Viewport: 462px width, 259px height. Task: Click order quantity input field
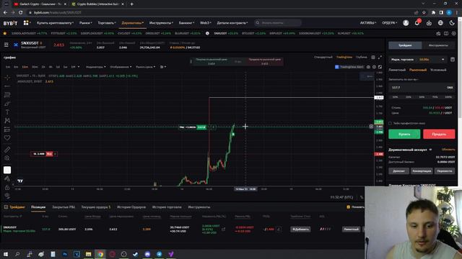coord(422,88)
